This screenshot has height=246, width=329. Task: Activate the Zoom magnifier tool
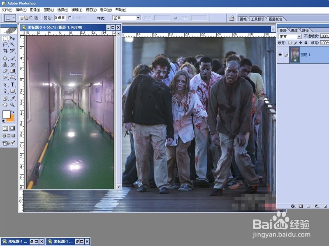[x=12, y=105]
